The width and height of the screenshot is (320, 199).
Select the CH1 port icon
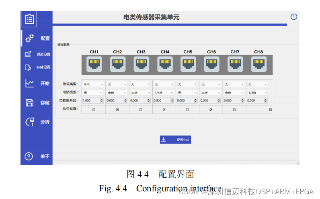[x=94, y=65]
